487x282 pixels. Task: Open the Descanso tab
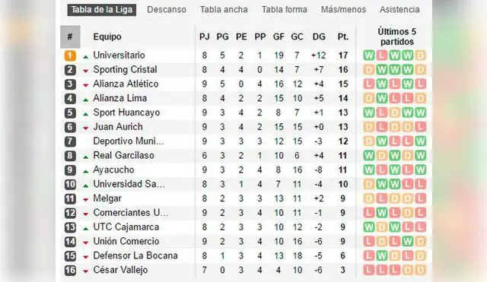coord(167,10)
